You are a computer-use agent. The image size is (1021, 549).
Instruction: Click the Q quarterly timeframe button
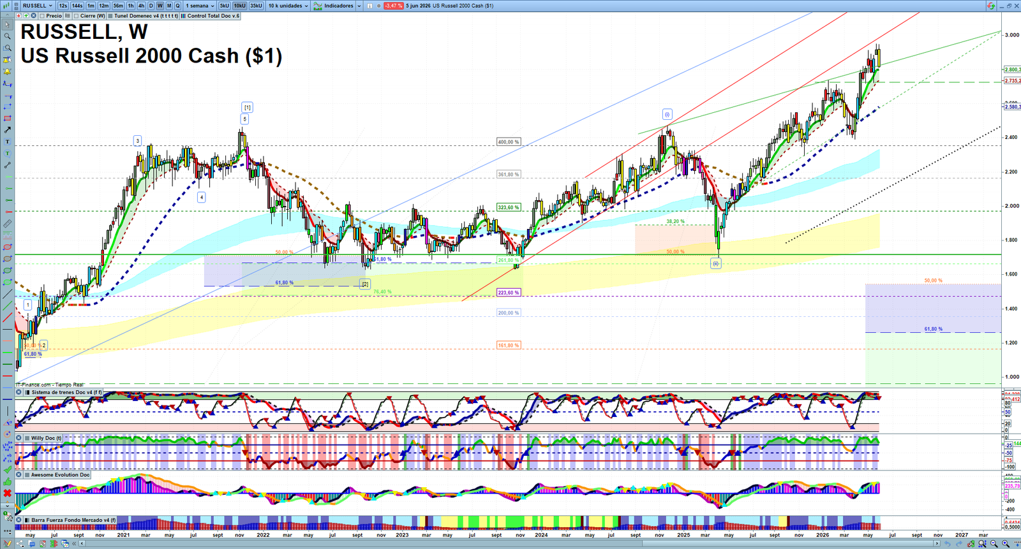pyautogui.click(x=178, y=6)
